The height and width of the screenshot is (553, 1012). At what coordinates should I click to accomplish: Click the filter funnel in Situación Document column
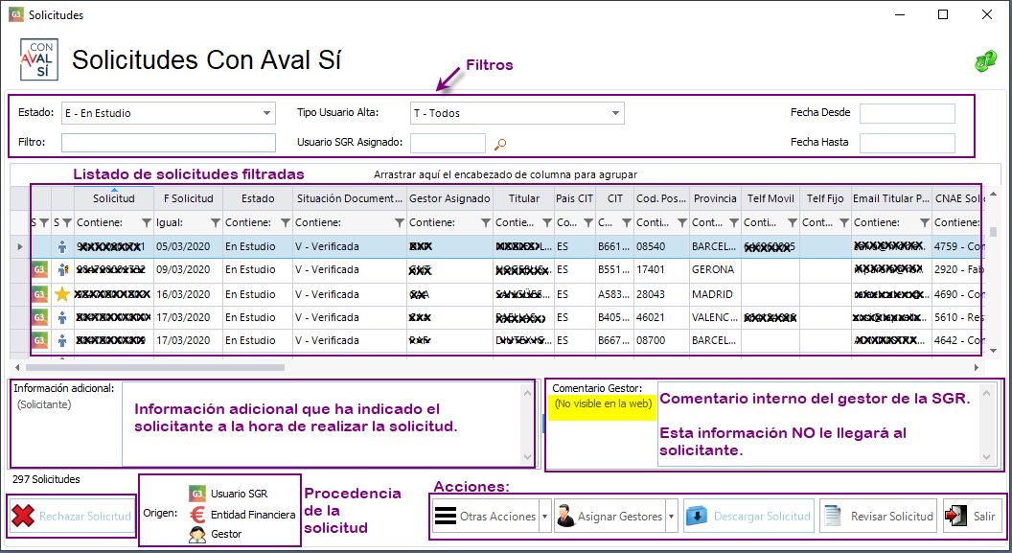pyautogui.click(x=400, y=222)
